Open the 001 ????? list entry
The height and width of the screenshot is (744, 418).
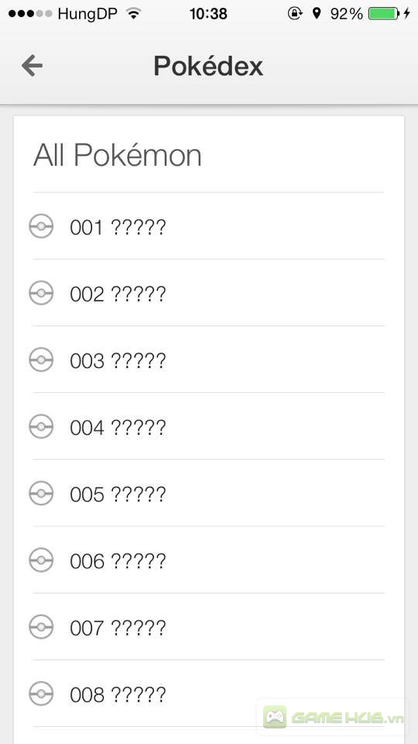(208, 226)
